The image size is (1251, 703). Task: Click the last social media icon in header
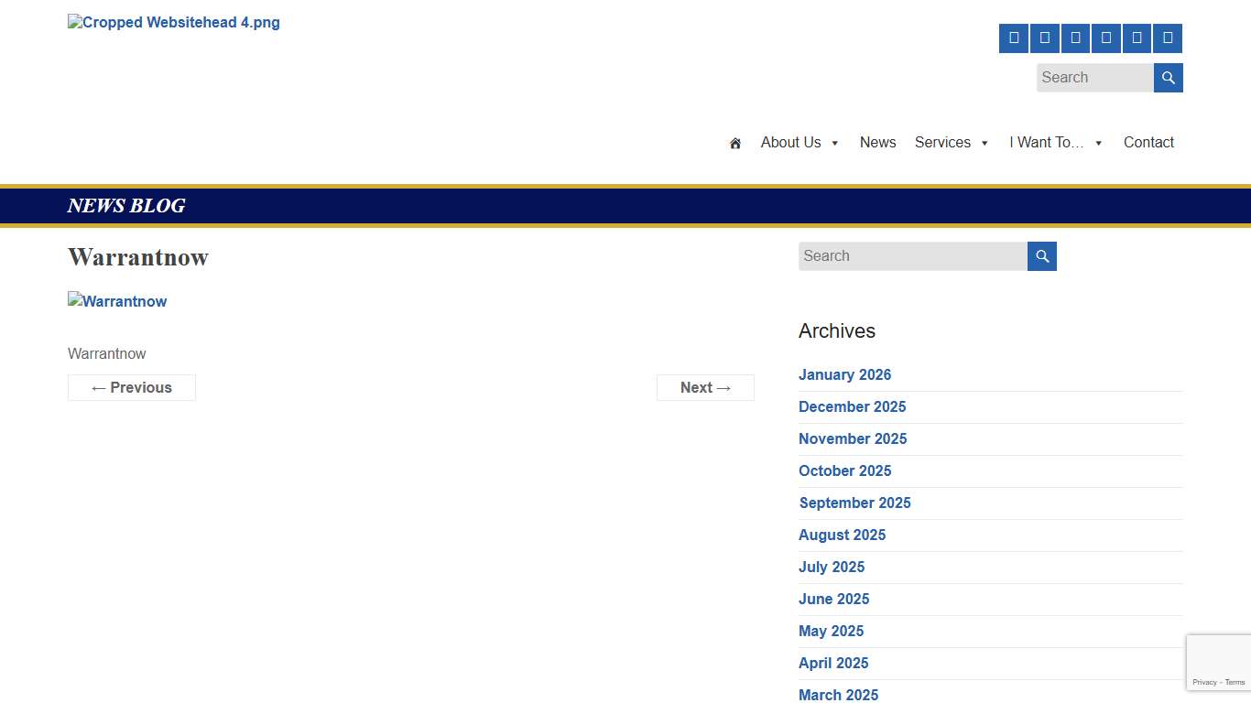1168,38
